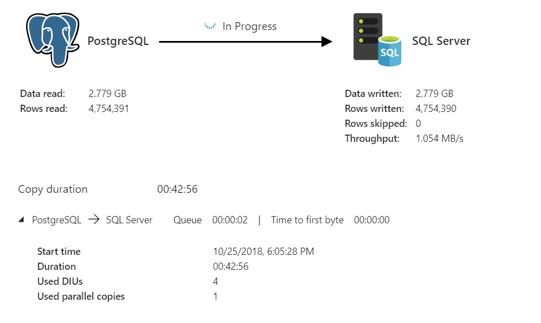541x323 pixels.
Task: Select the Rows written count 4,754,390
Action: 436,109
